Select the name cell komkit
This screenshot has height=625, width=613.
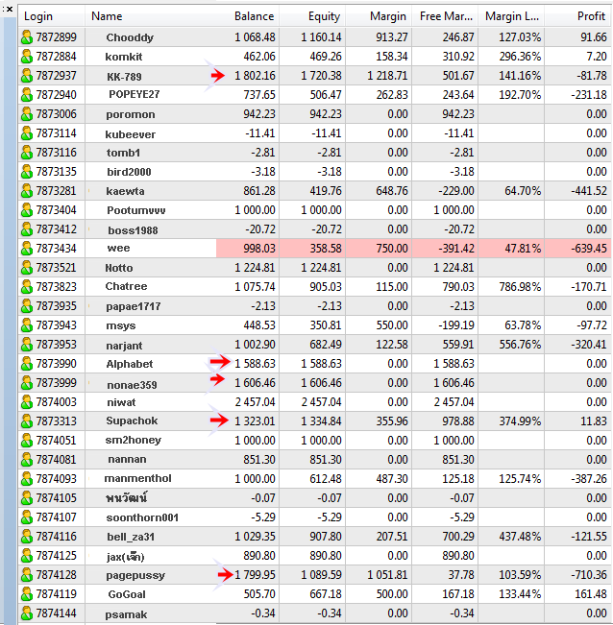click(x=124, y=57)
